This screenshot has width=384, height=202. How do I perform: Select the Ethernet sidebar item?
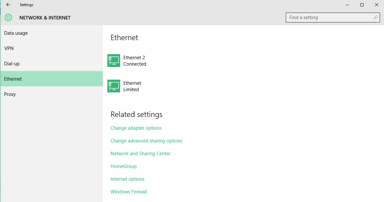click(x=13, y=79)
